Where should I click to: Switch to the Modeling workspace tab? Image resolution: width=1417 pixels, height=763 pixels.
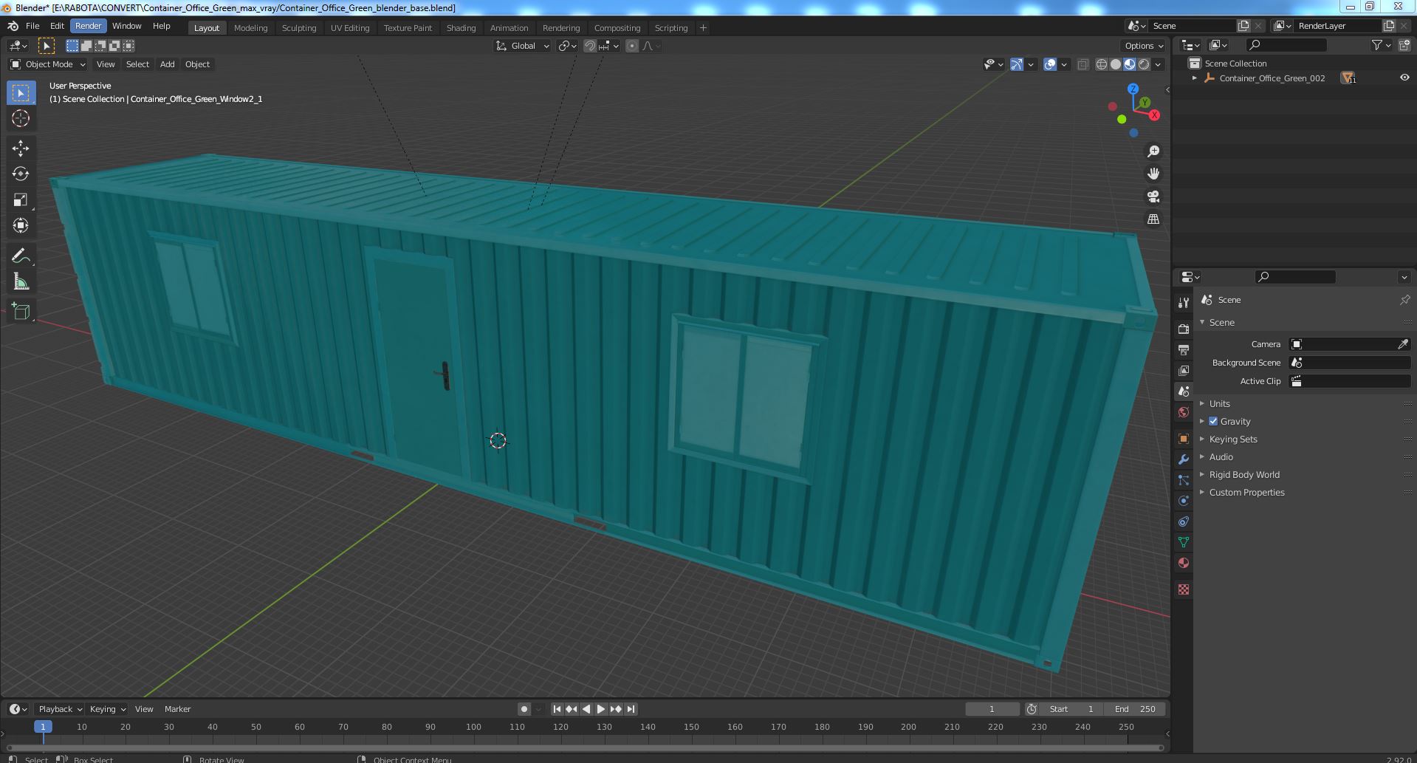point(250,28)
